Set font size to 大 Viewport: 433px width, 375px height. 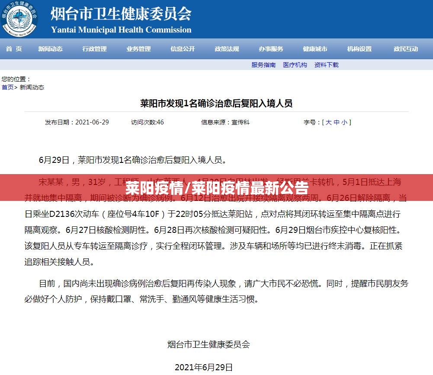(x=328, y=122)
